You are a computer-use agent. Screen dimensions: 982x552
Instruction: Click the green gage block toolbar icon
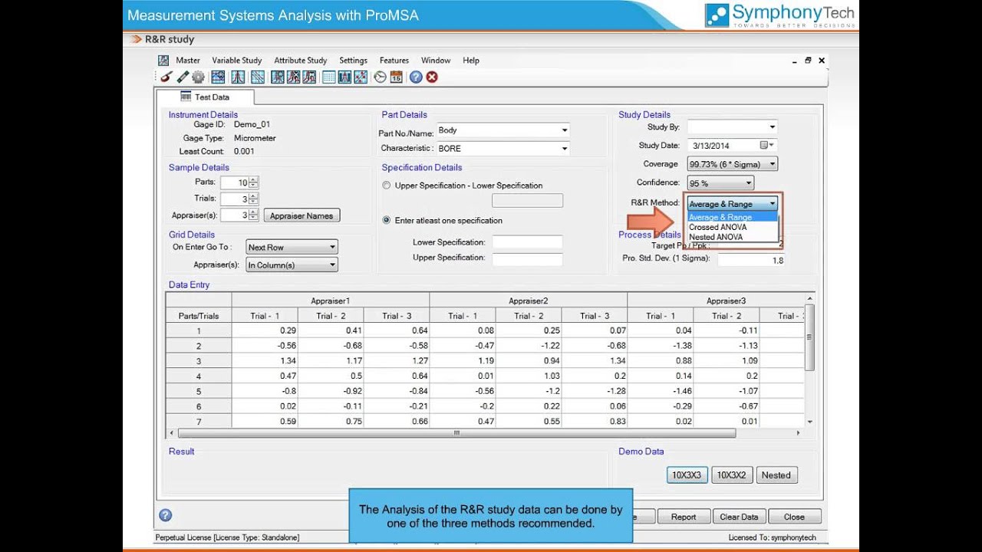183,77
